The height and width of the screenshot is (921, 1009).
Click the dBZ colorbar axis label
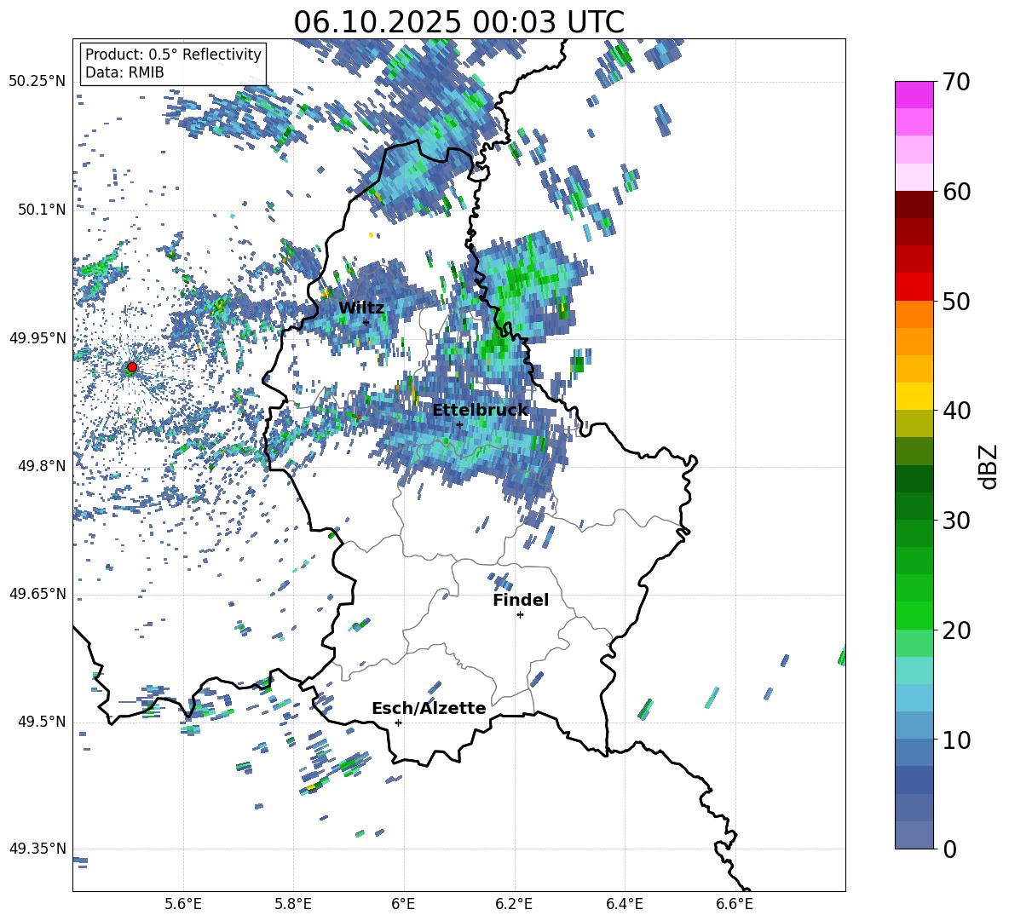point(989,466)
